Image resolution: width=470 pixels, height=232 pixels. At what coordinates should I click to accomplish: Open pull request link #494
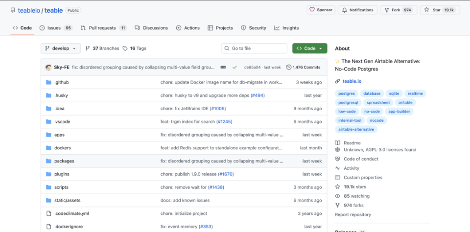tap(258, 95)
